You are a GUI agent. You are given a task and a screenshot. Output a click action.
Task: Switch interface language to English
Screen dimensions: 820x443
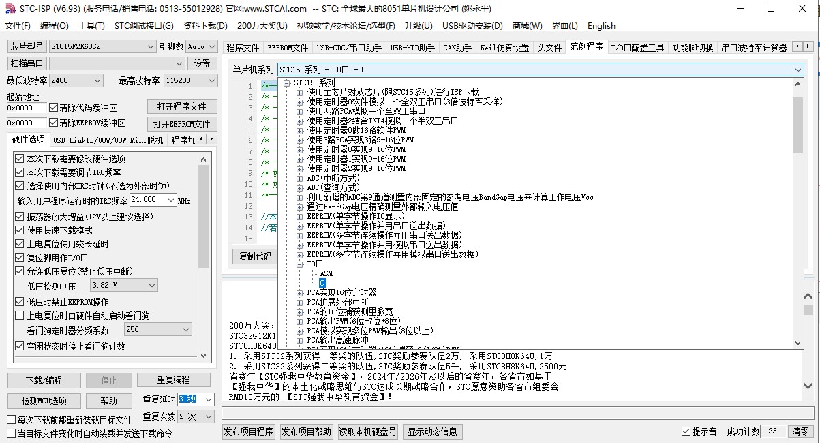tap(601, 26)
